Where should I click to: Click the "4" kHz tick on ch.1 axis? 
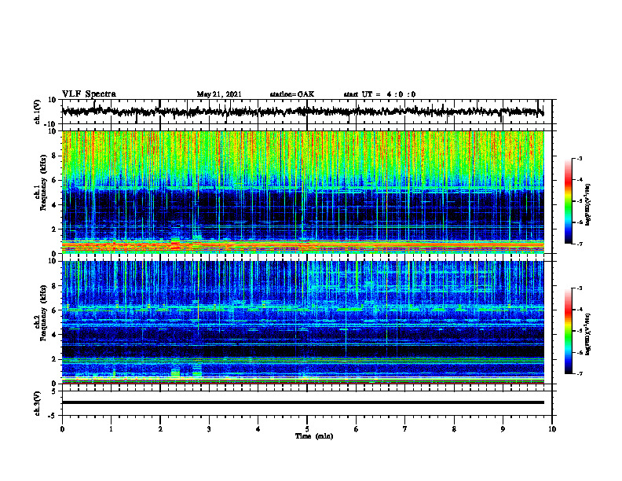pyautogui.click(x=55, y=205)
